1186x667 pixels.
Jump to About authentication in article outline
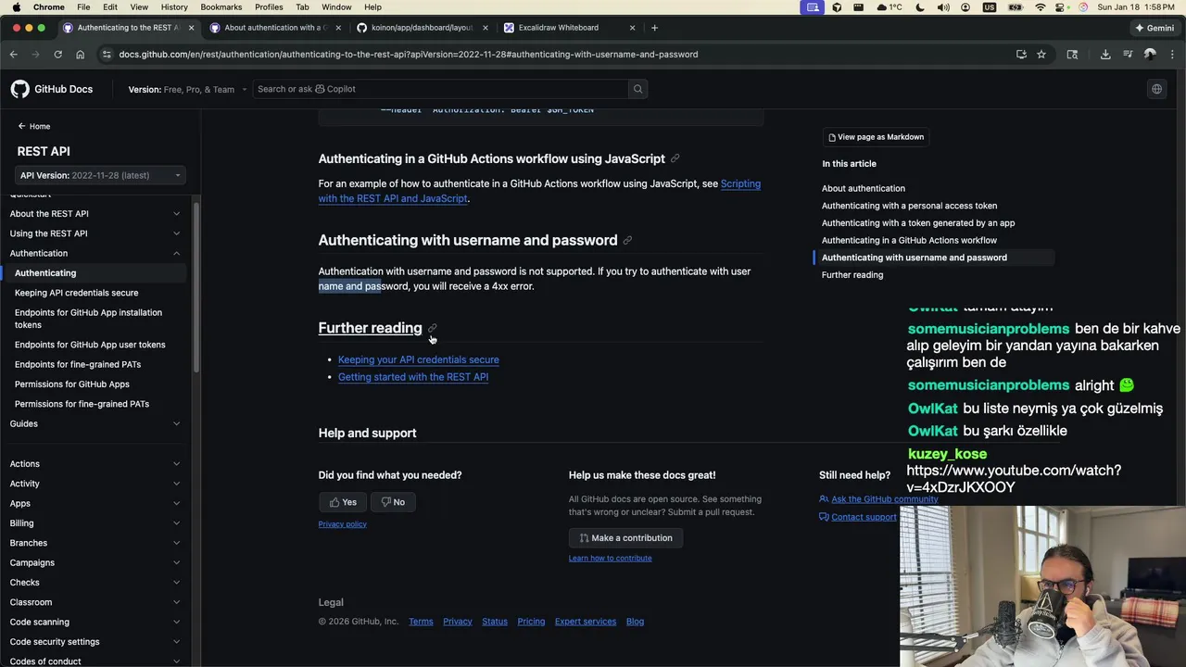[864, 189]
